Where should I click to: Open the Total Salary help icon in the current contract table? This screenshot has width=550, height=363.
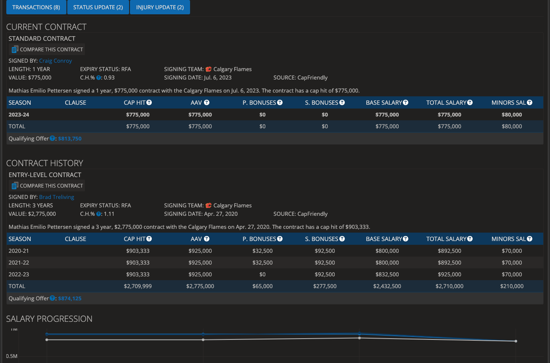point(470,102)
